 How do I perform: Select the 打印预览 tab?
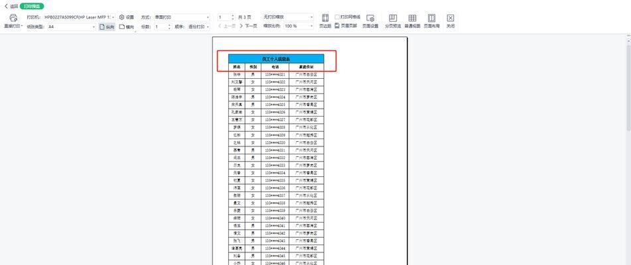pos(32,7)
